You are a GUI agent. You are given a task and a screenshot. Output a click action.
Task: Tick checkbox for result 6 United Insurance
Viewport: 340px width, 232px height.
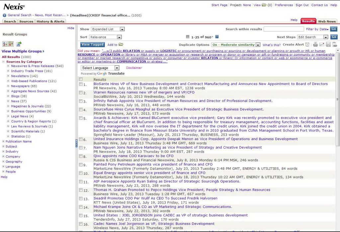tap(81, 139)
